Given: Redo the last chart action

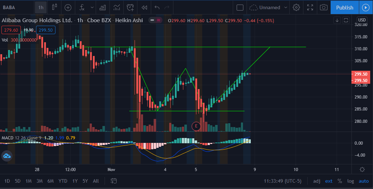Looking at the screenshot, I should [167, 8].
